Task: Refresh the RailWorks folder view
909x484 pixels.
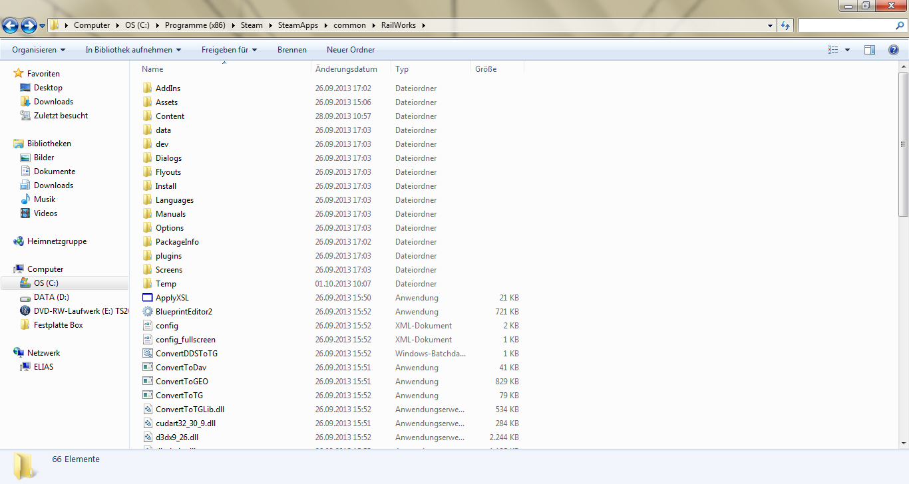Action: 786,25
